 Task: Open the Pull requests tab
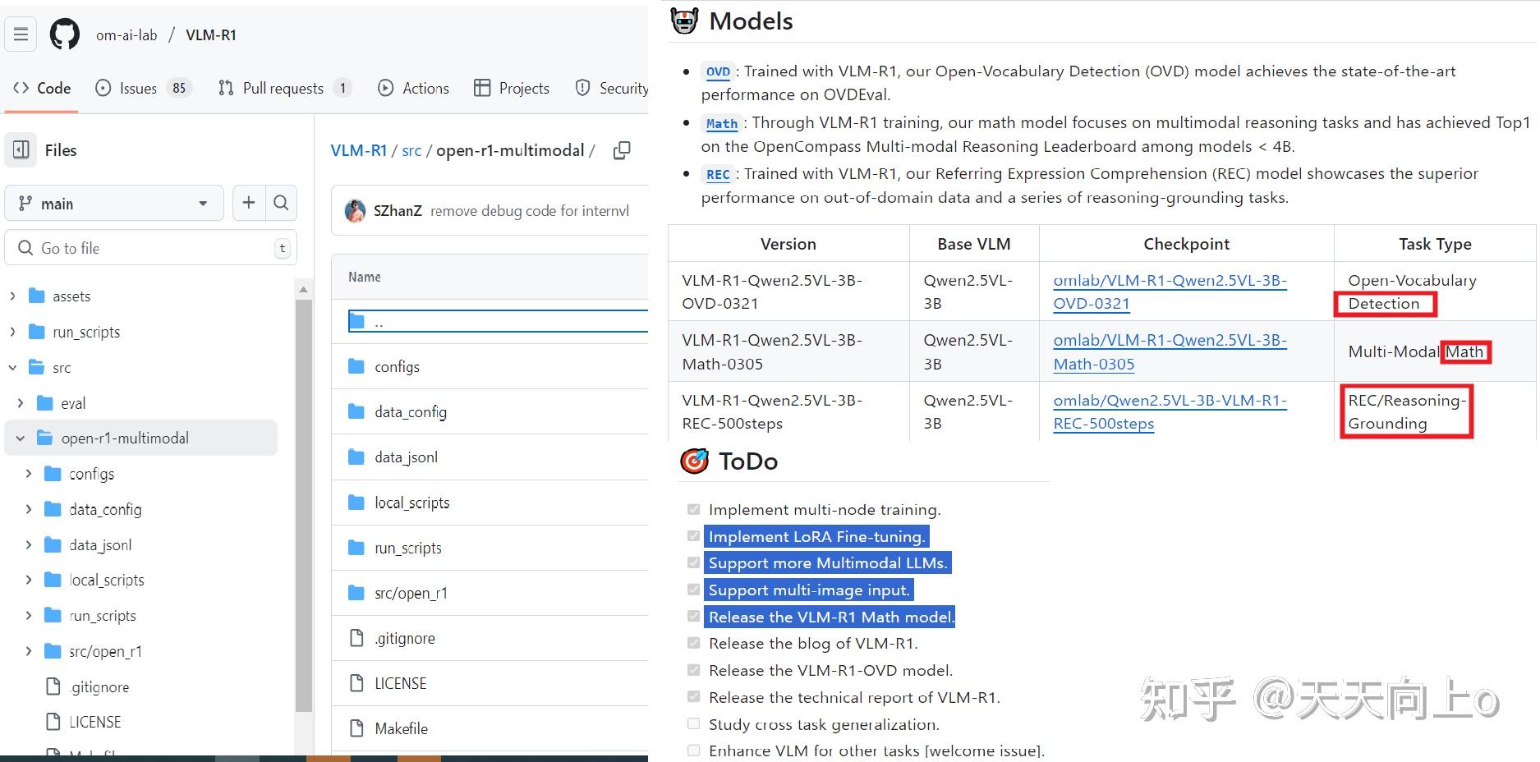point(283,88)
